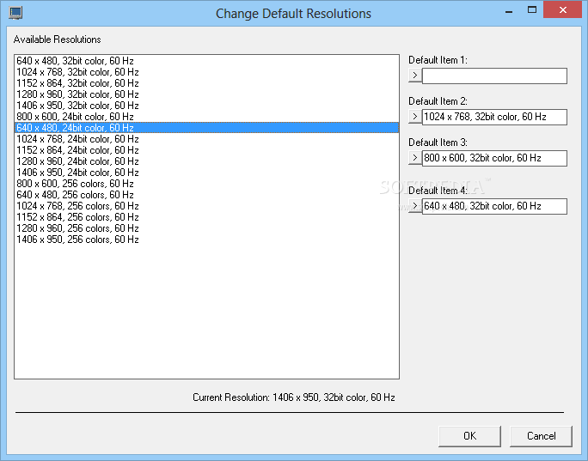Minimize the dialog window
Image resolution: width=588 pixels, height=461 pixels.
[509, 10]
